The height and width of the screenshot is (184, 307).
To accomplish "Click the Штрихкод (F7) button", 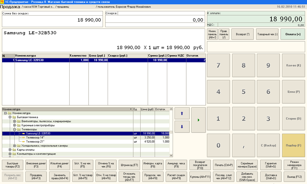I will coord(129,165).
